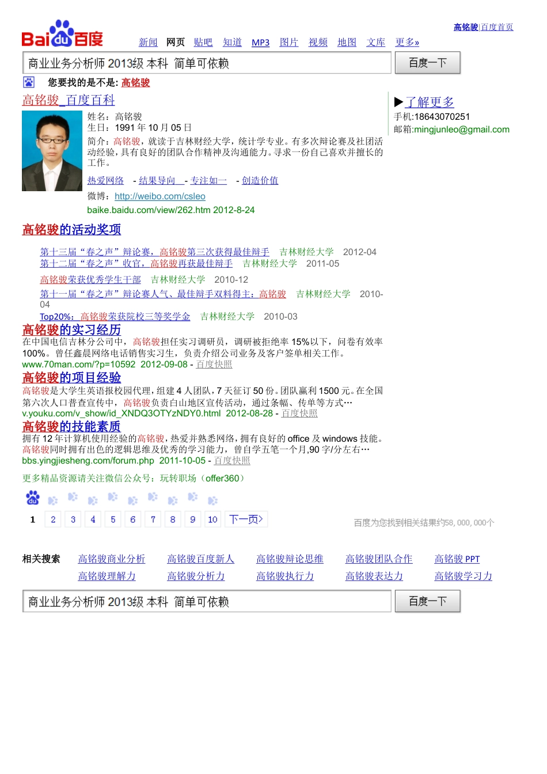Click the 下一页> next page button

[246, 519]
